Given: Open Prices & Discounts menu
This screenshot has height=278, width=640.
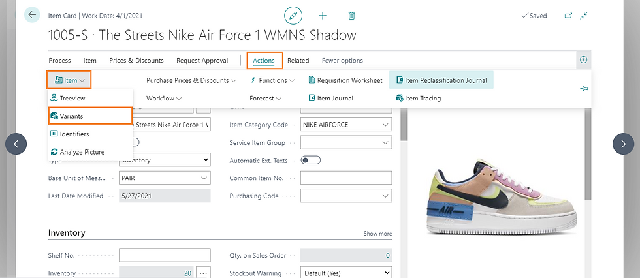Looking at the screenshot, I should click(136, 60).
